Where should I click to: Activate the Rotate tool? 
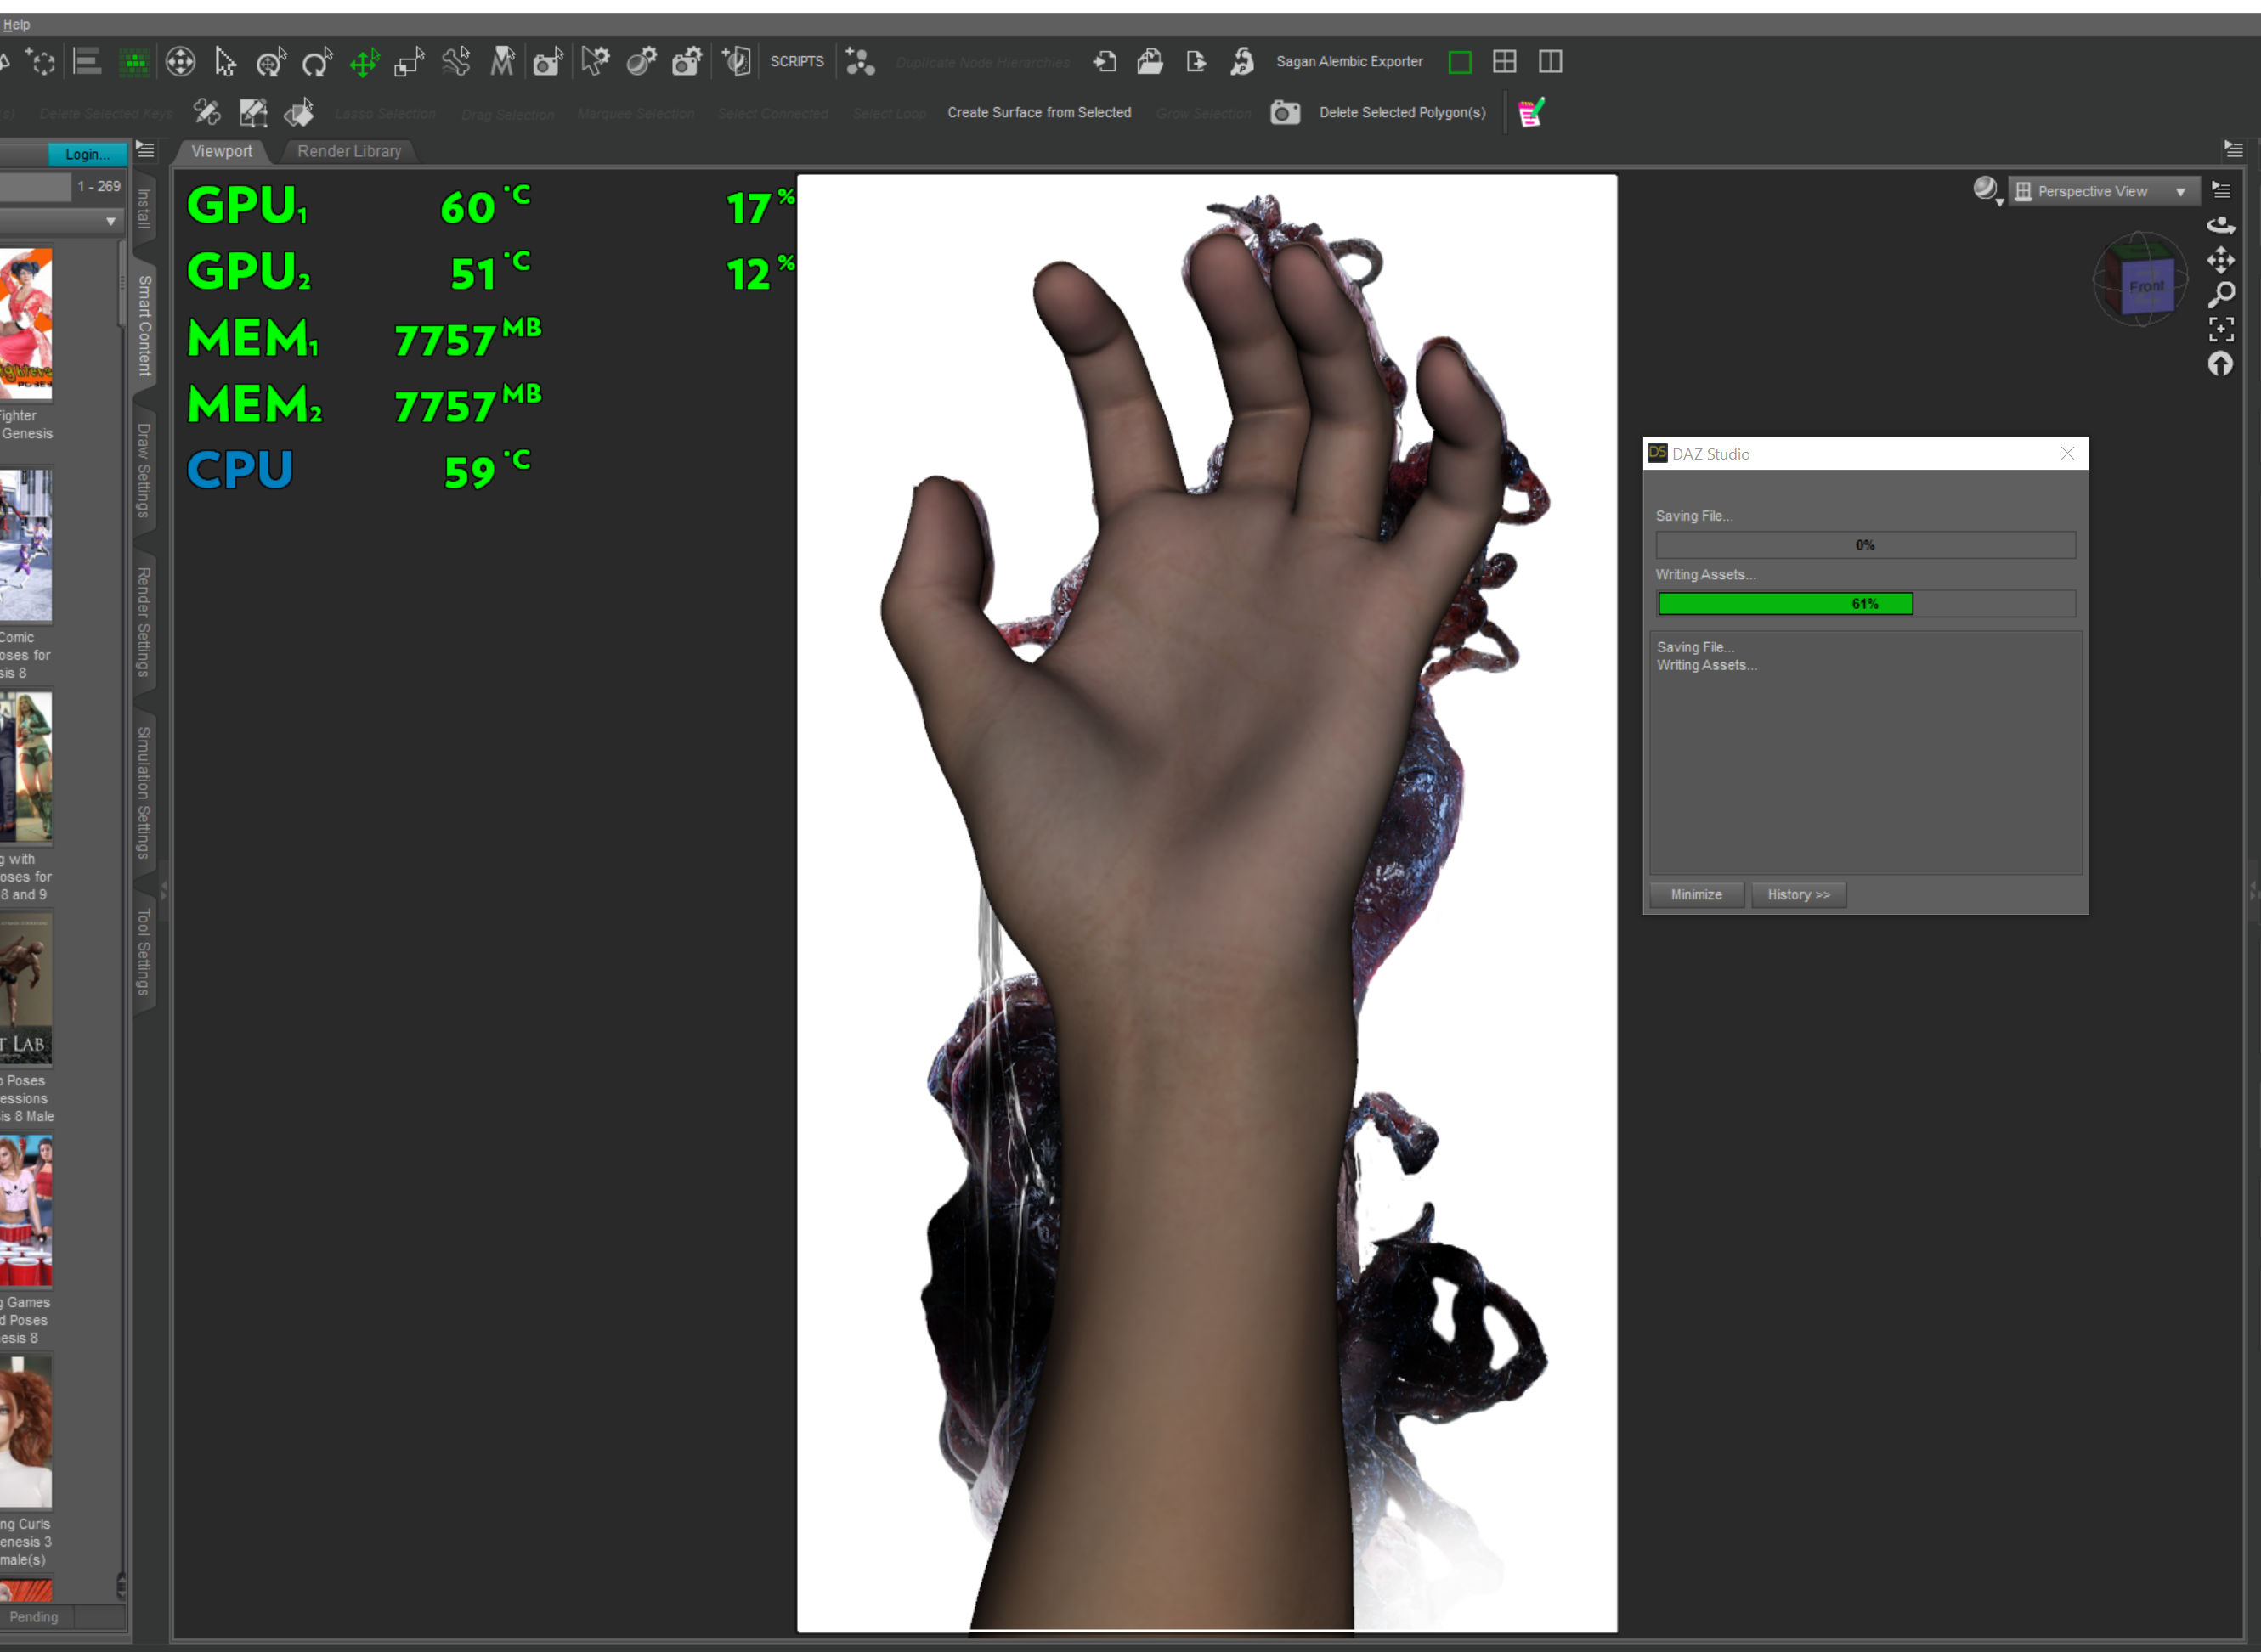pos(317,63)
